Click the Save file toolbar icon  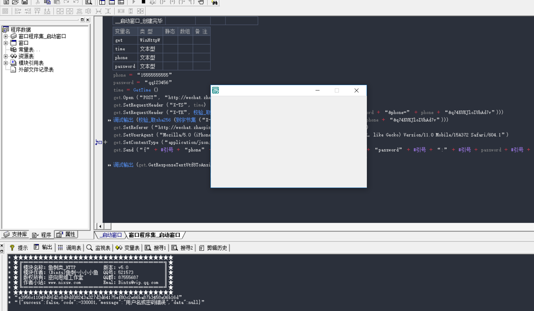tap(25, 2)
